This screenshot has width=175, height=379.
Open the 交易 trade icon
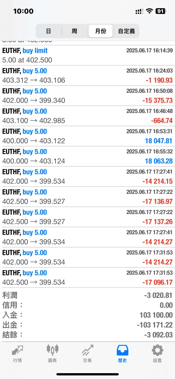tap(87, 353)
